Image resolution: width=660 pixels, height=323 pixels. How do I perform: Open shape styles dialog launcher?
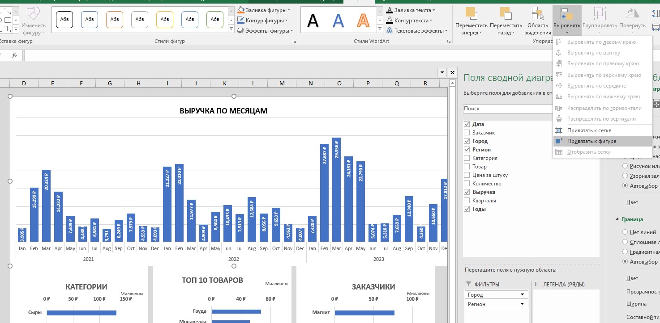pos(294,42)
